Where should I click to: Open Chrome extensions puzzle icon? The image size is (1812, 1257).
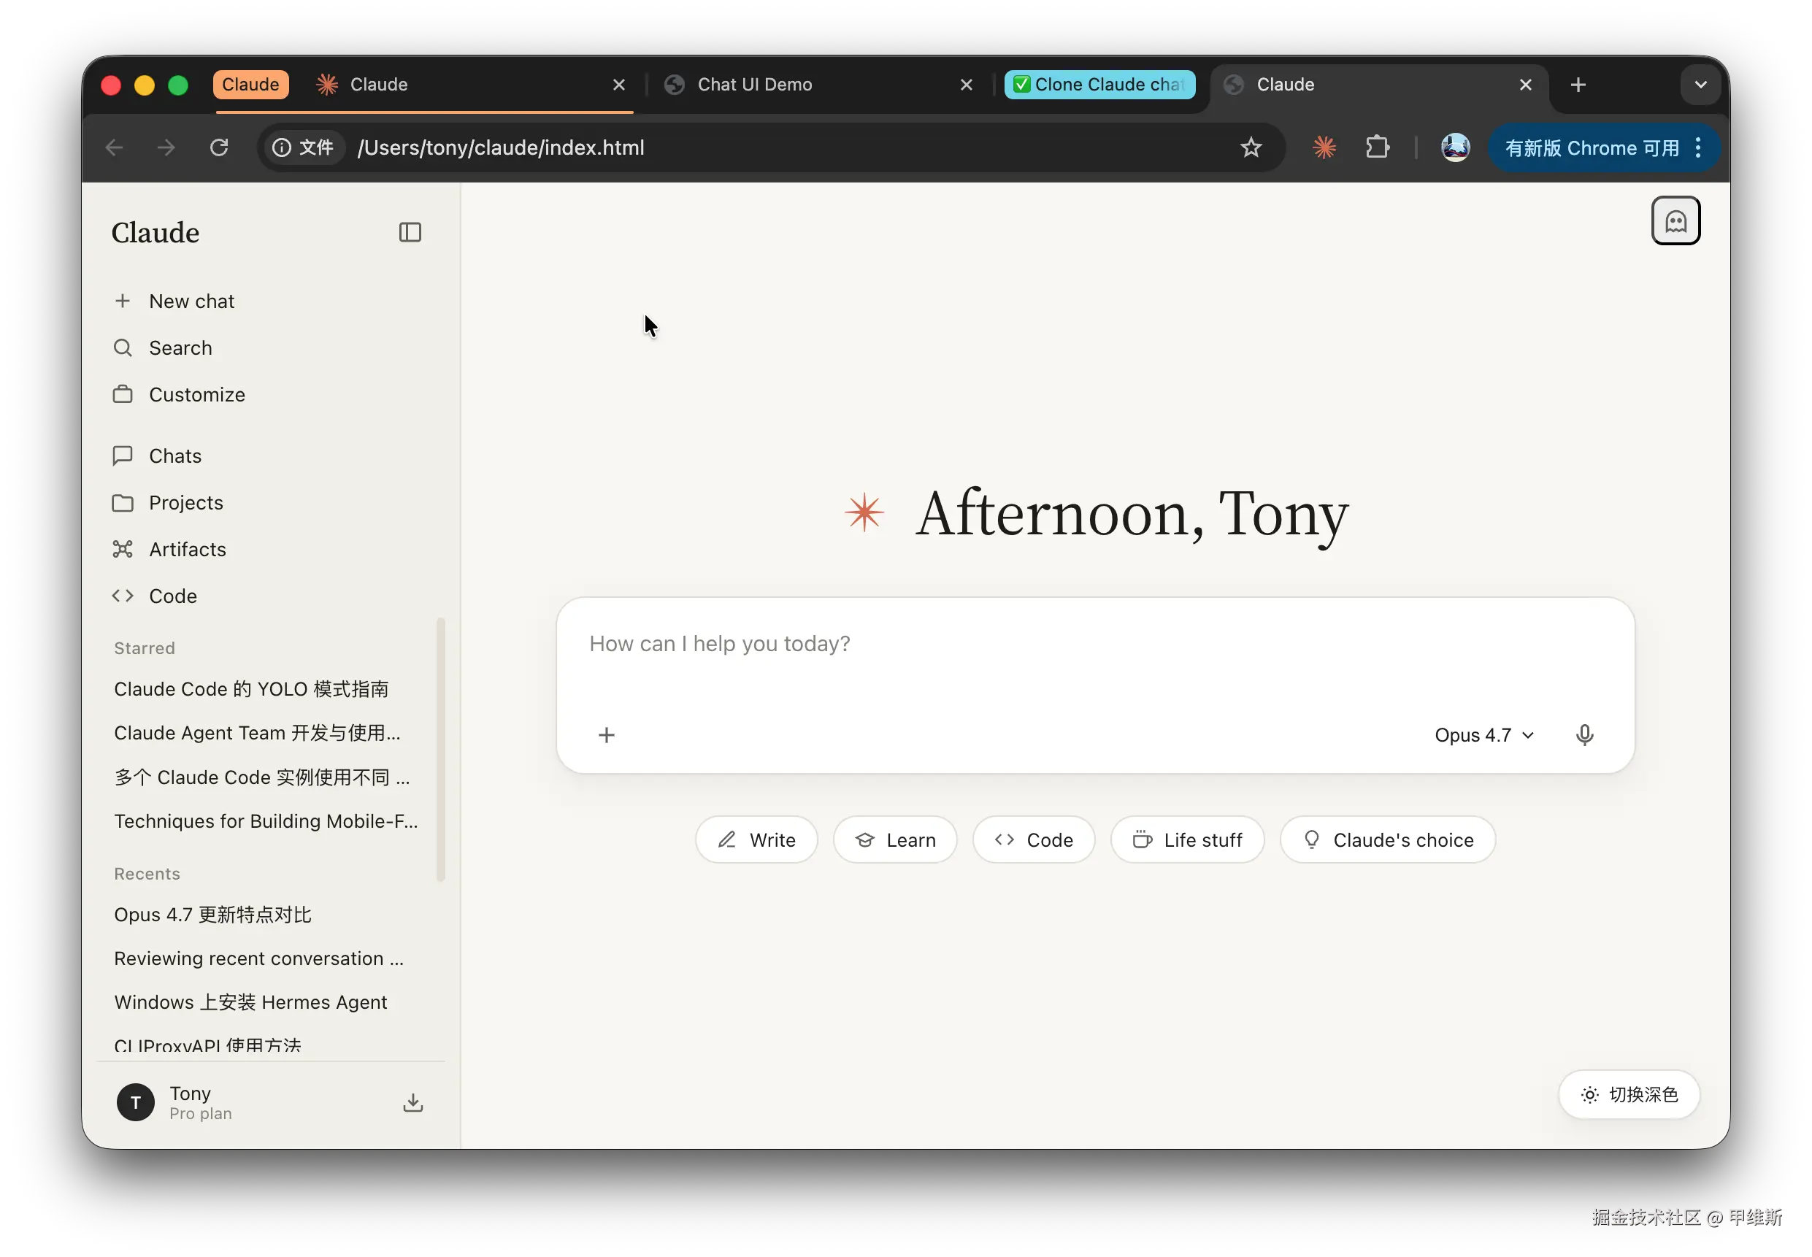(x=1377, y=147)
